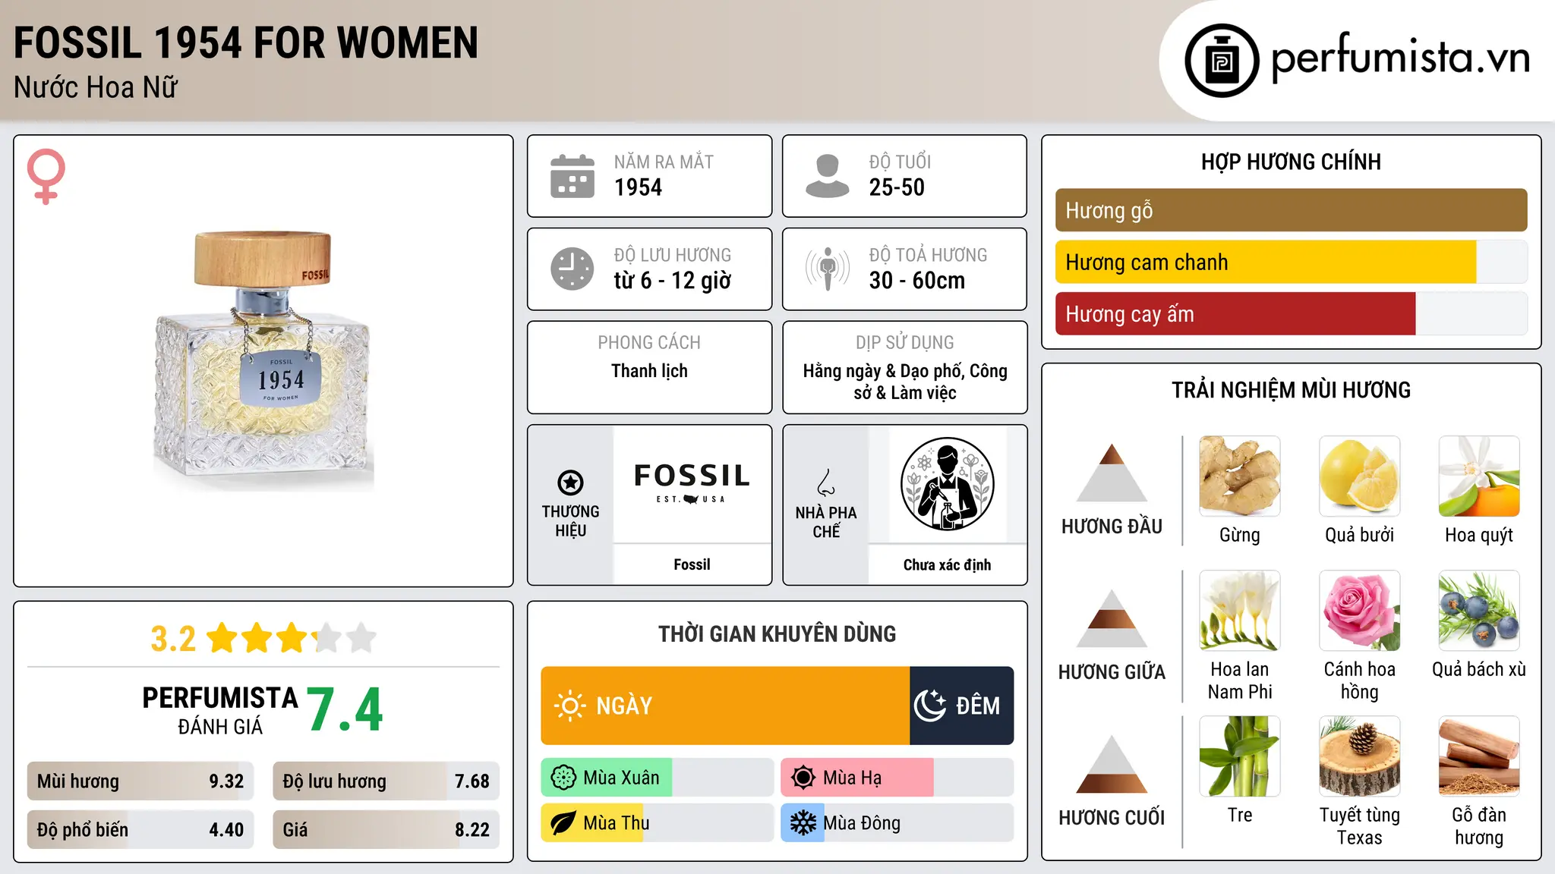This screenshot has width=1555, height=874.
Task: Click the perfumista.vn site name
Action: (1400, 59)
